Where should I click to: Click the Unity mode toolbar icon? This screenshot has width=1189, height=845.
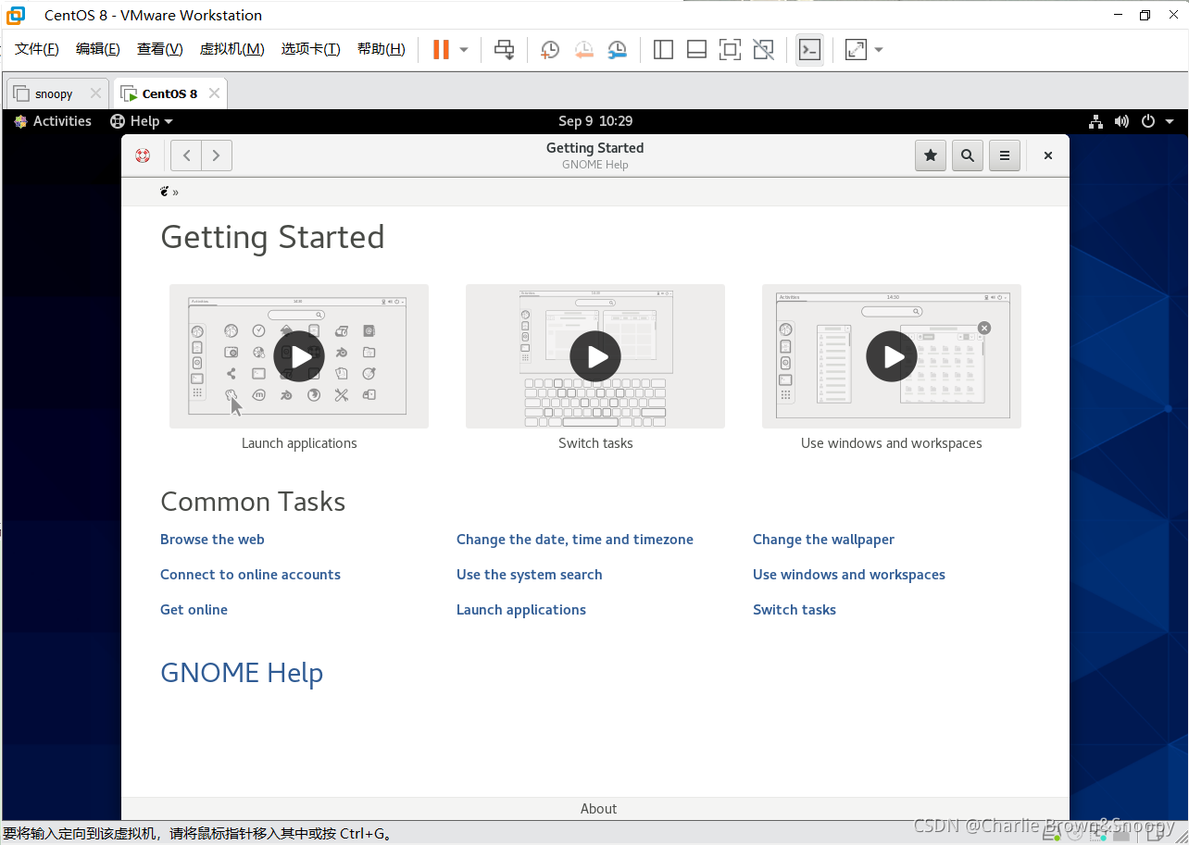(x=763, y=50)
